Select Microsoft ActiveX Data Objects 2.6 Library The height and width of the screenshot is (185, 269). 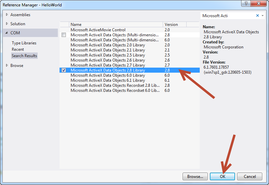[129, 60]
